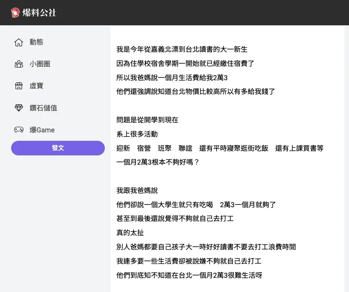The height and width of the screenshot is (292, 349).
Task: Open the 爆Game section
Action: coord(42,130)
